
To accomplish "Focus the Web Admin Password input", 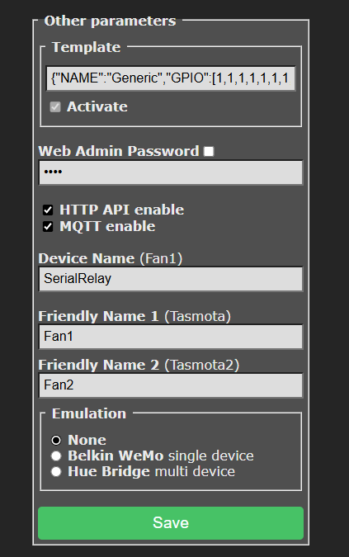I will tap(171, 172).
